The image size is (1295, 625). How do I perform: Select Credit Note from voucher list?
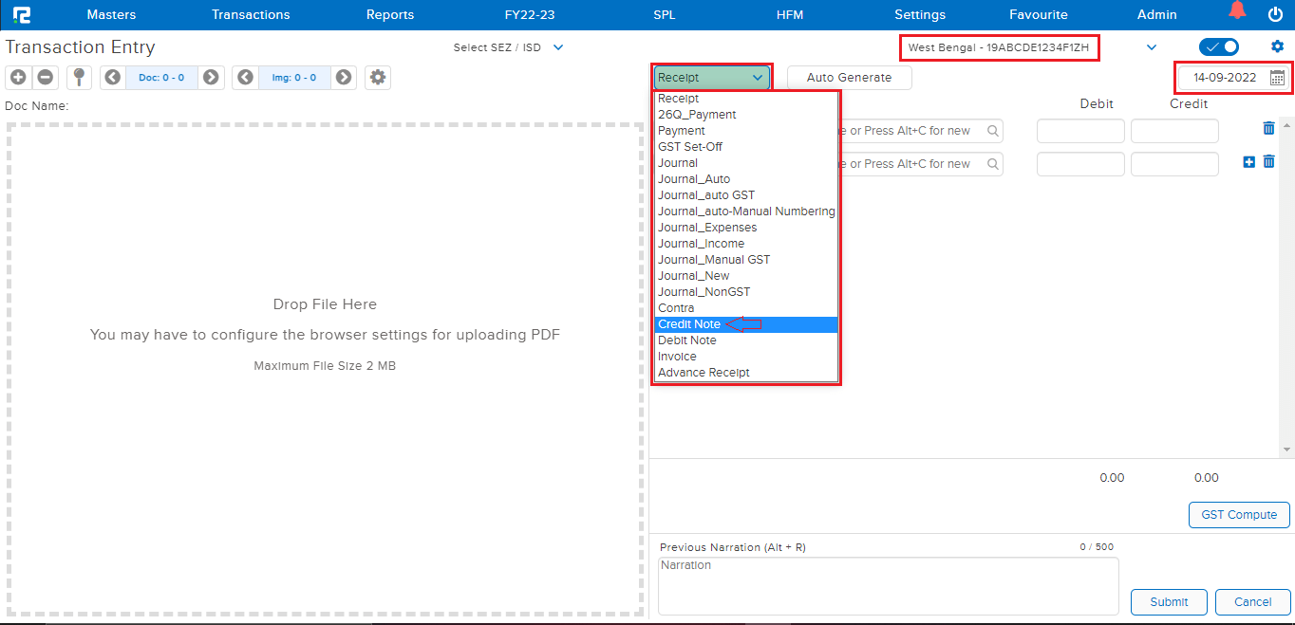(x=689, y=324)
